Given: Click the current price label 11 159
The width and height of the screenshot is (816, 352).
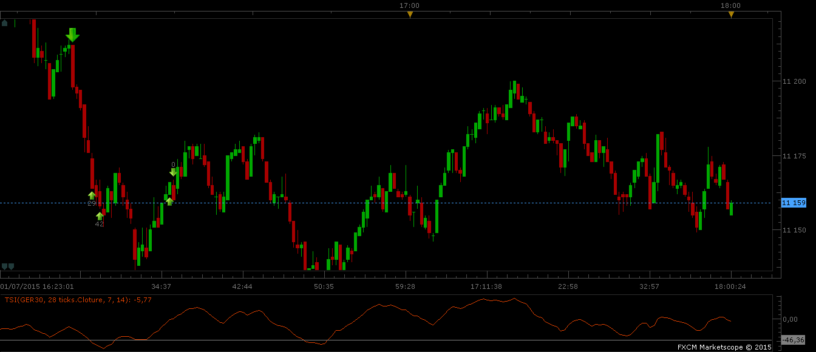Looking at the screenshot, I should tap(794, 203).
